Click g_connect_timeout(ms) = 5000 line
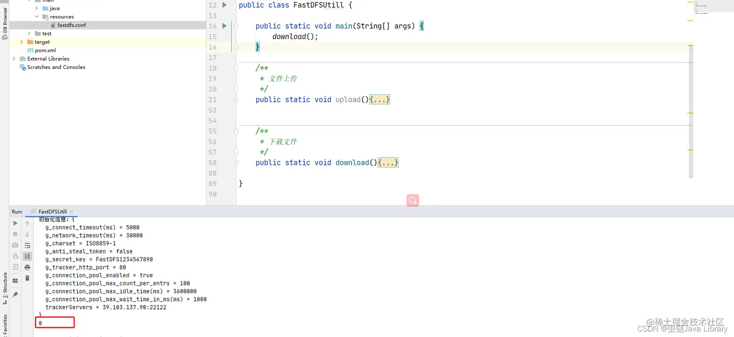Image resolution: width=734 pixels, height=337 pixels. [x=92, y=227]
